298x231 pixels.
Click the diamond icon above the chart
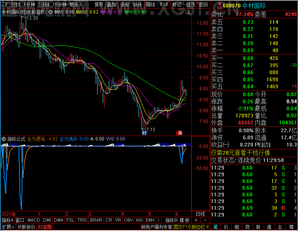(181, 12)
